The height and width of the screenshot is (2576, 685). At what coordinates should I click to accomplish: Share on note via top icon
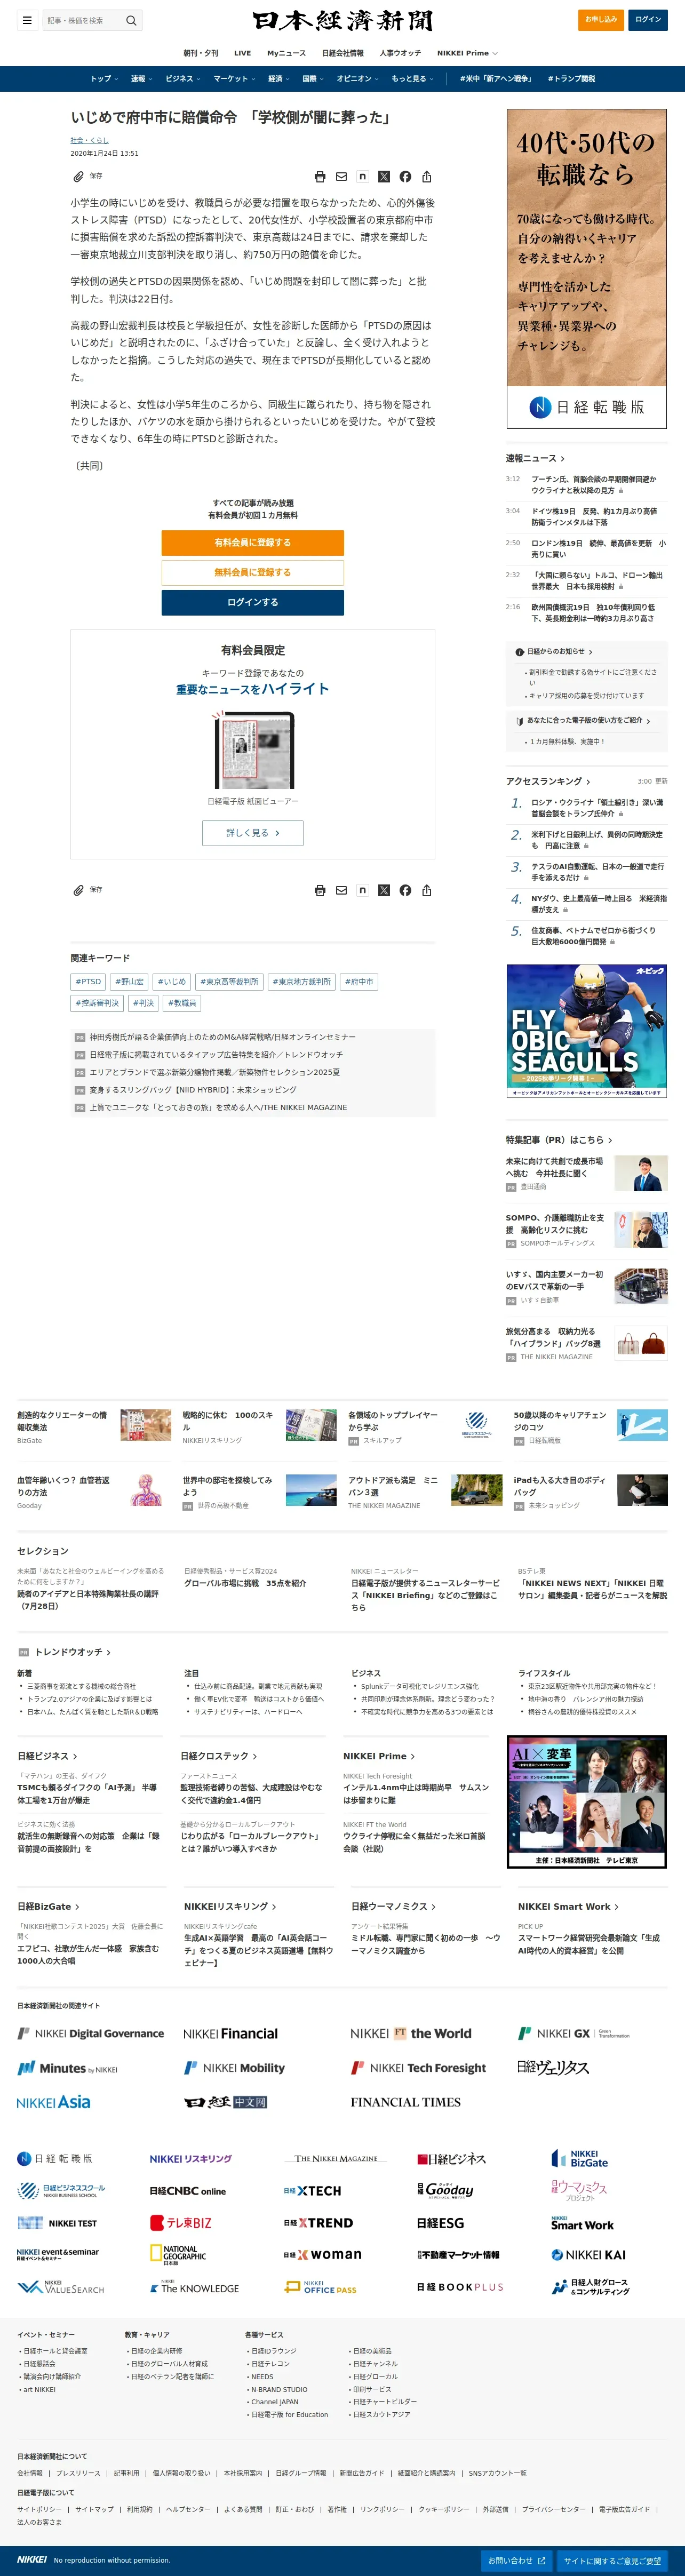(x=362, y=177)
